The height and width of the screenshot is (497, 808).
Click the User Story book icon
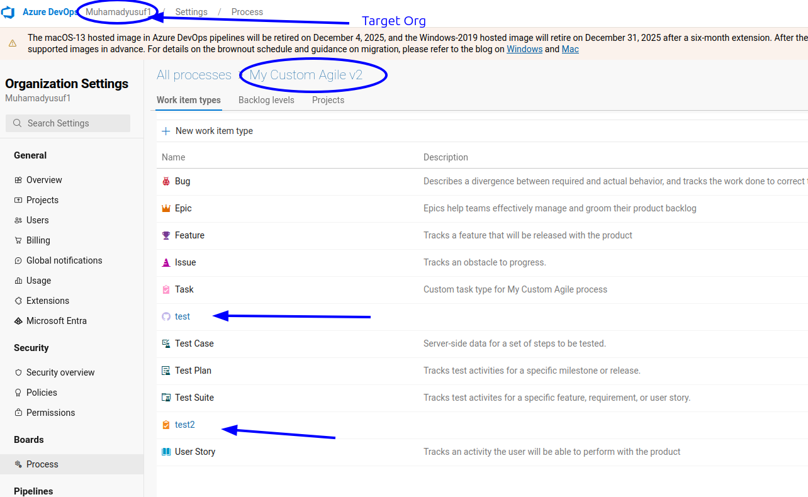[x=166, y=452]
